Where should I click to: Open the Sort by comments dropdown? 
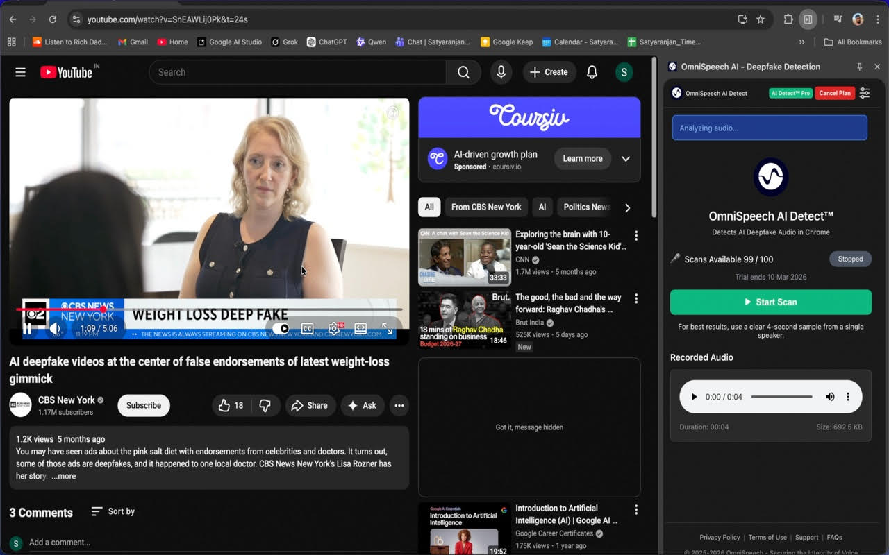113,511
